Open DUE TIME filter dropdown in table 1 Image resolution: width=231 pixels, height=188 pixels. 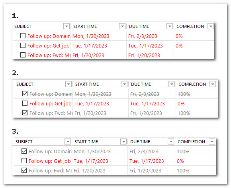170,26
